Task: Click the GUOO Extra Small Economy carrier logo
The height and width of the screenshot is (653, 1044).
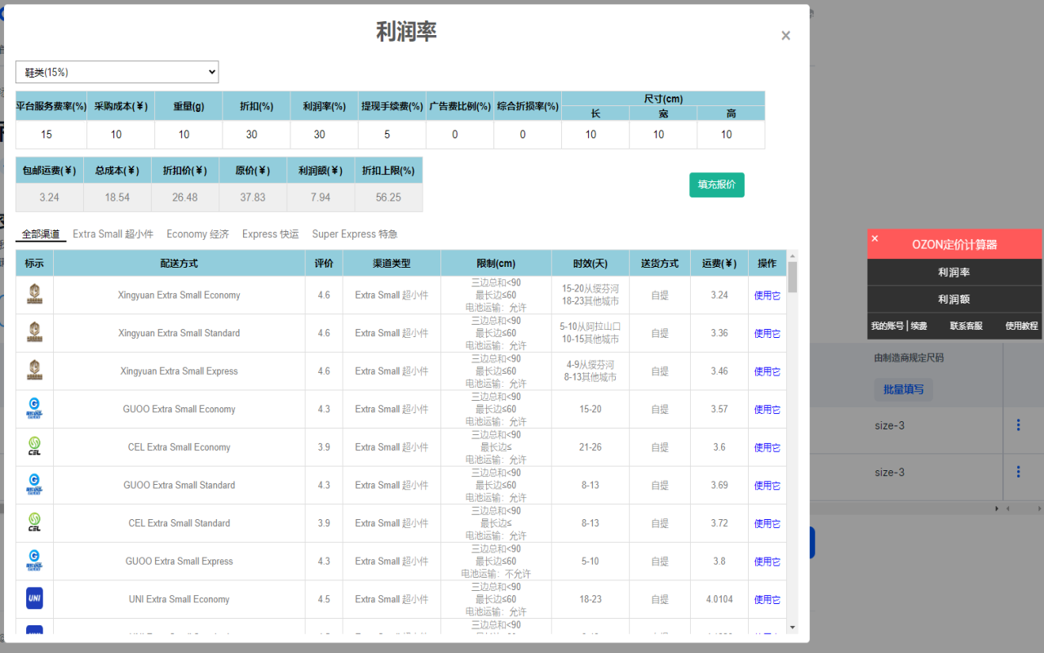Action: coord(34,409)
